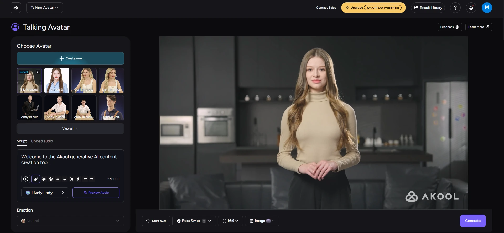The height and width of the screenshot is (233, 504).
Task: Open the Image background dropdown
Action: click(262, 221)
